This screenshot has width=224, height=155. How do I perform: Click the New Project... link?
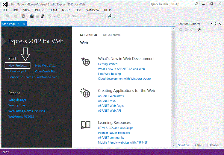click(x=18, y=66)
